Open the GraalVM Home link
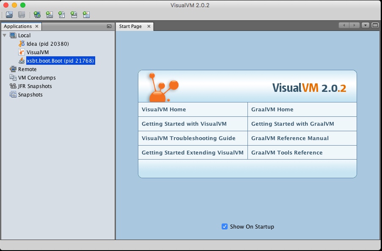 (272, 110)
